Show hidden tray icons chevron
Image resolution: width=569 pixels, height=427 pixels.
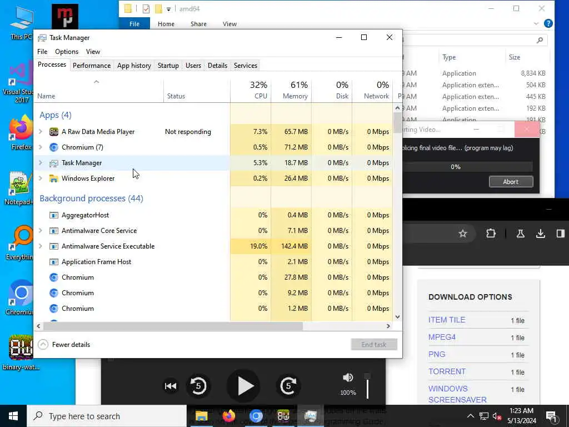(470, 416)
